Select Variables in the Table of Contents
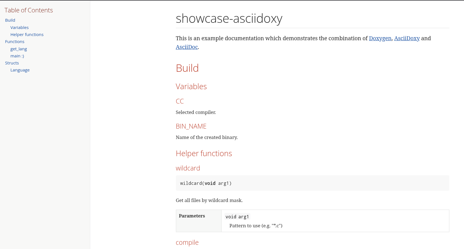 19,27
